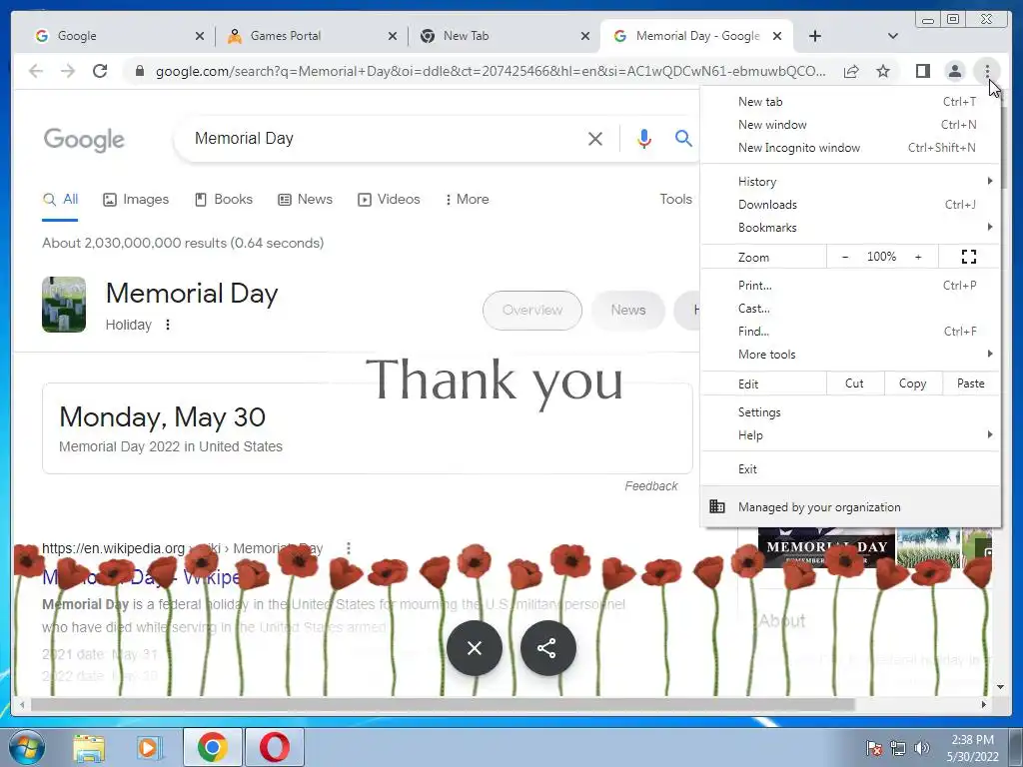Start voice search with microphone icon
Screen dimensions: 1023x767
tap(644, 139)
